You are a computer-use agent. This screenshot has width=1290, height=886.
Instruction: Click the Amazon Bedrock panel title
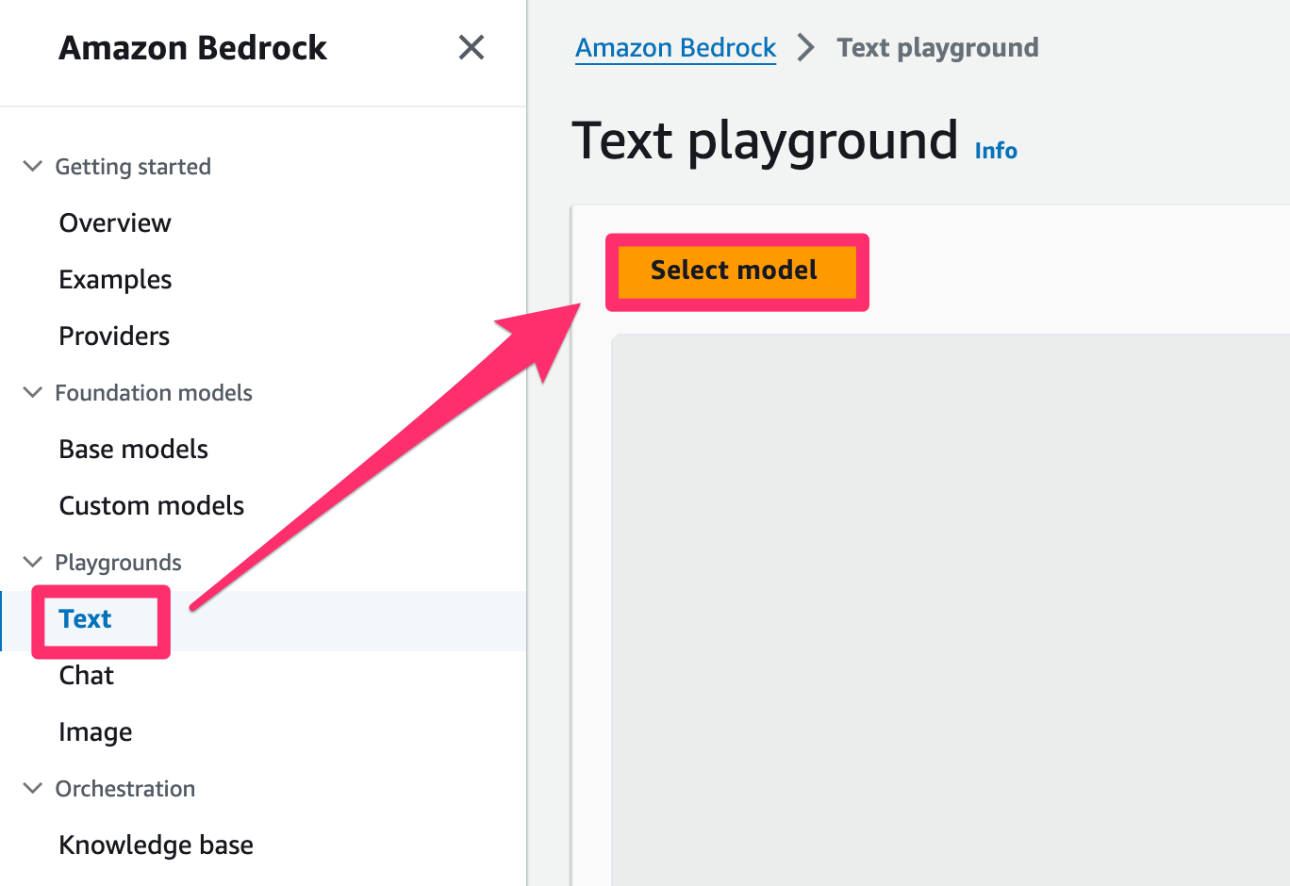click(x=192, y=47)
